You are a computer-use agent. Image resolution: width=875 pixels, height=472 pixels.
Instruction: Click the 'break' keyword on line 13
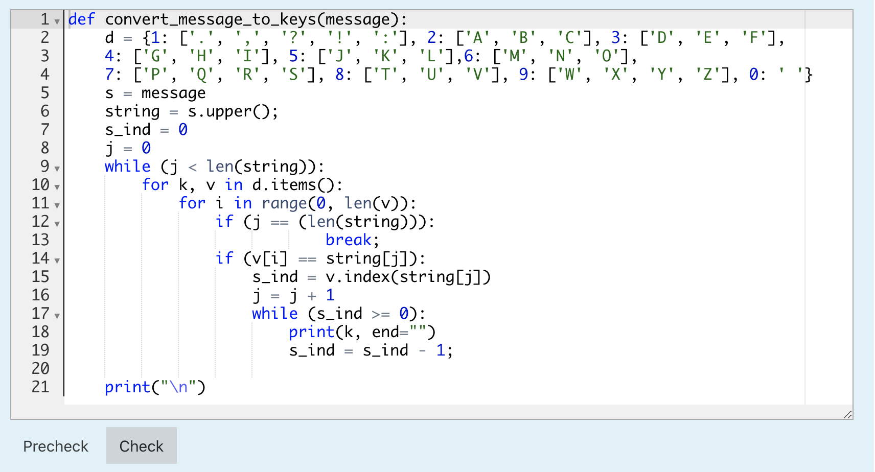point(349,240)
